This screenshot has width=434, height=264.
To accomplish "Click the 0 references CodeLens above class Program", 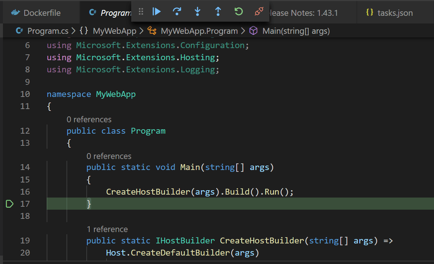I will click(x=89, y=119).
